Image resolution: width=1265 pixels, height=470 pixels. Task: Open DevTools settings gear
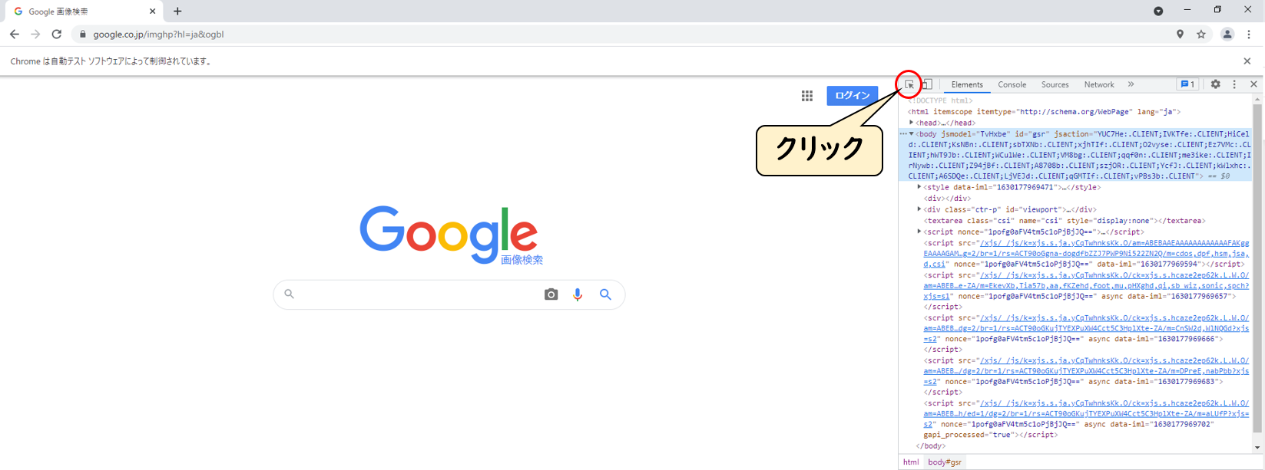pos(1215,84)
